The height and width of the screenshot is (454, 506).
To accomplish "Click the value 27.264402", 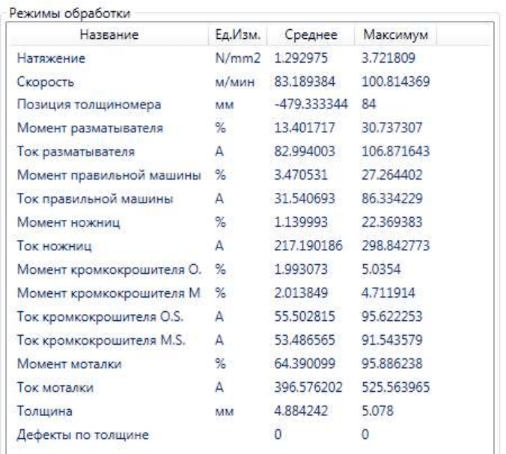I will [391, 175].
